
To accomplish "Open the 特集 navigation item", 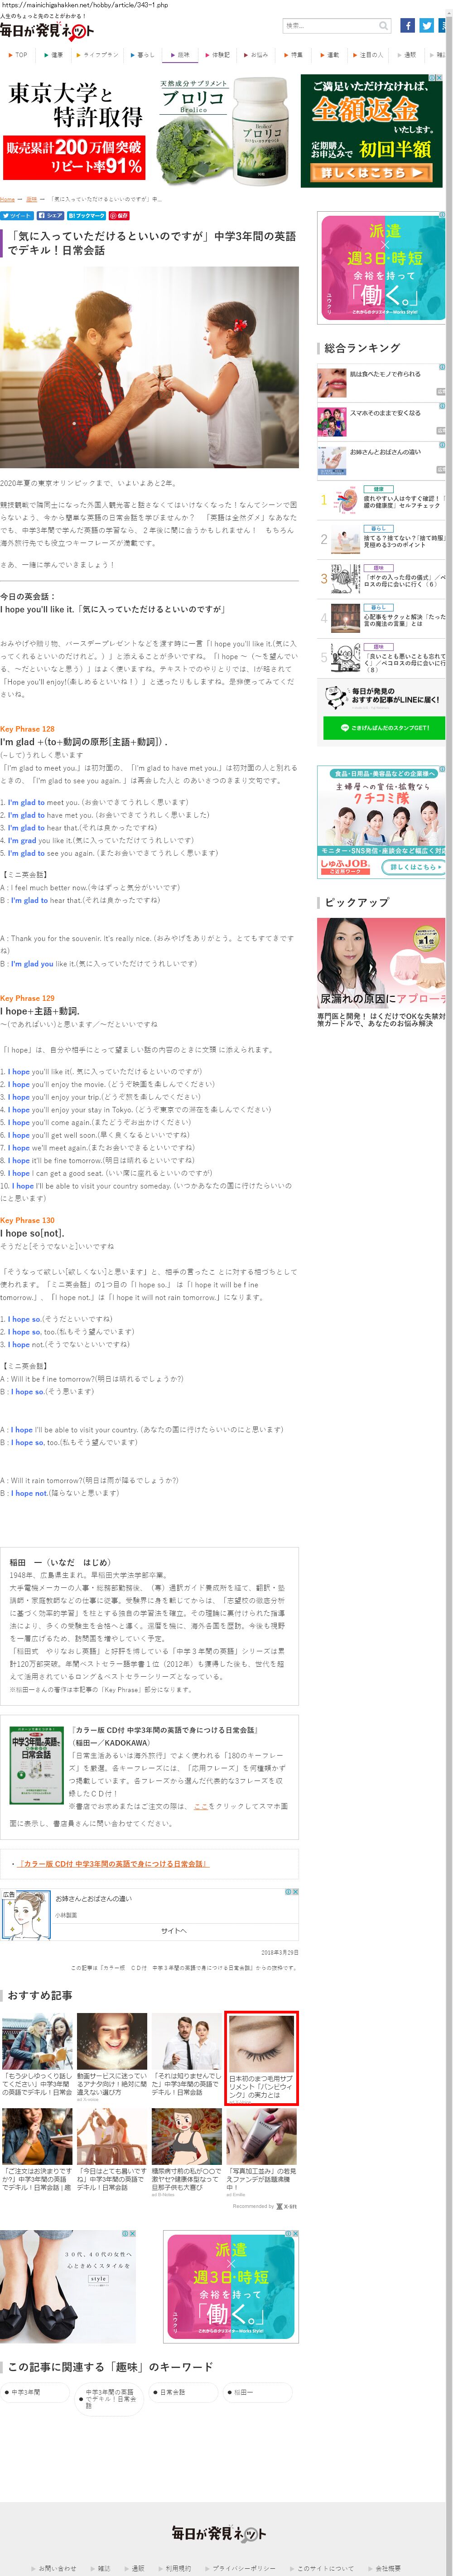I will [293, 55].
